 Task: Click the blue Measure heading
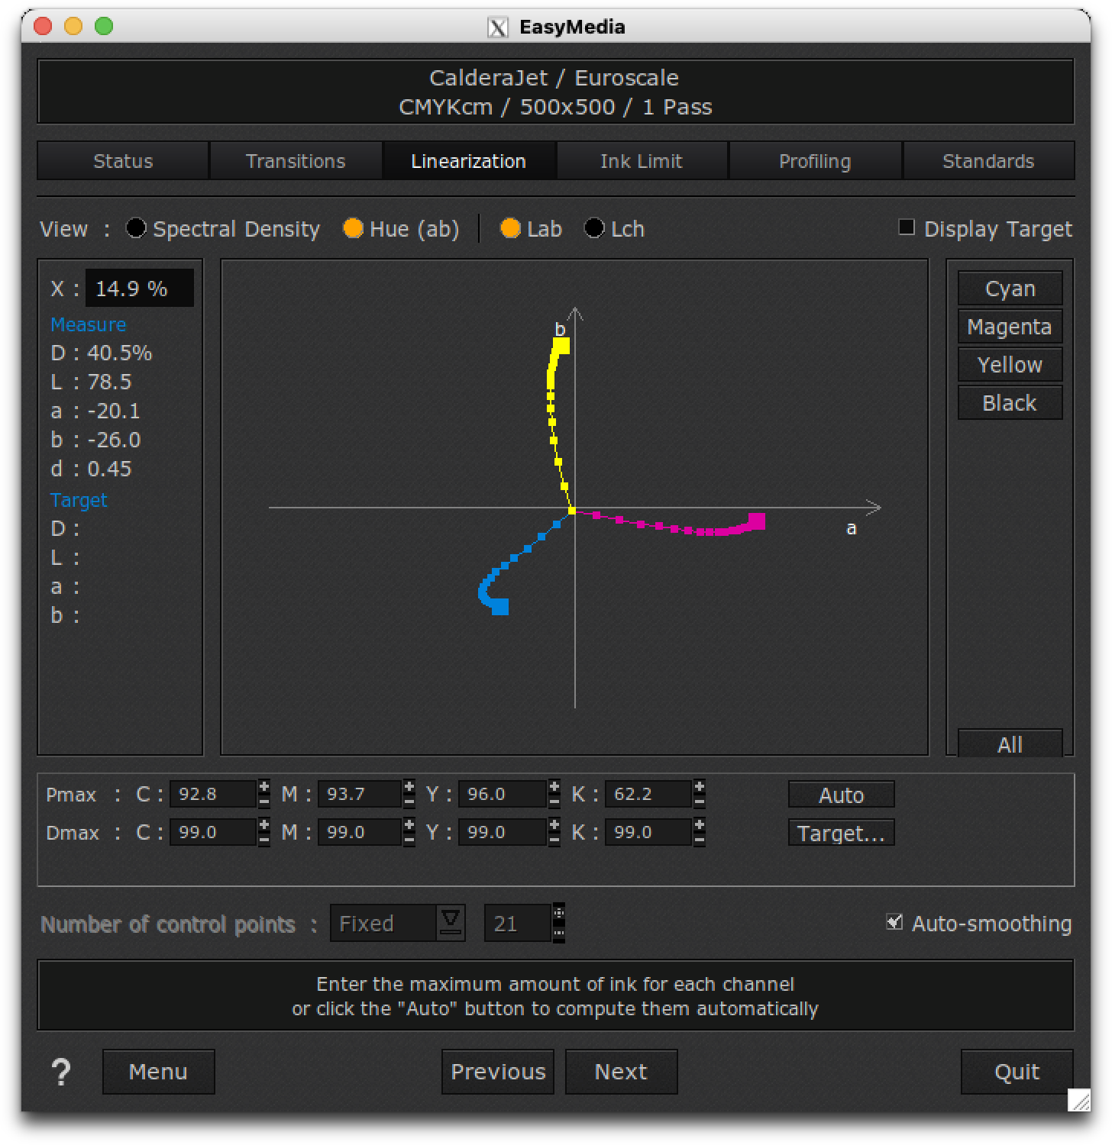[x=88, y=324]
